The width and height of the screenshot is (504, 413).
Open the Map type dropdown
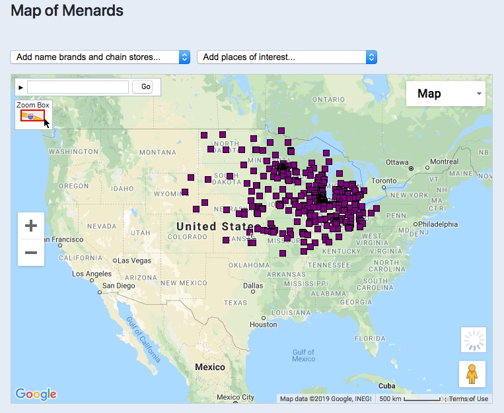(445, 94)
